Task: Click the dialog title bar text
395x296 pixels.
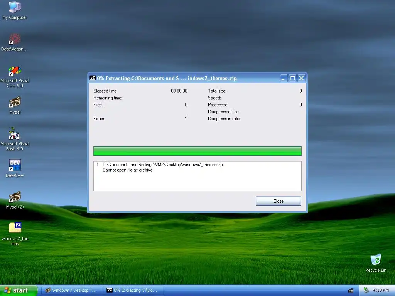Action: click(167, 78)
